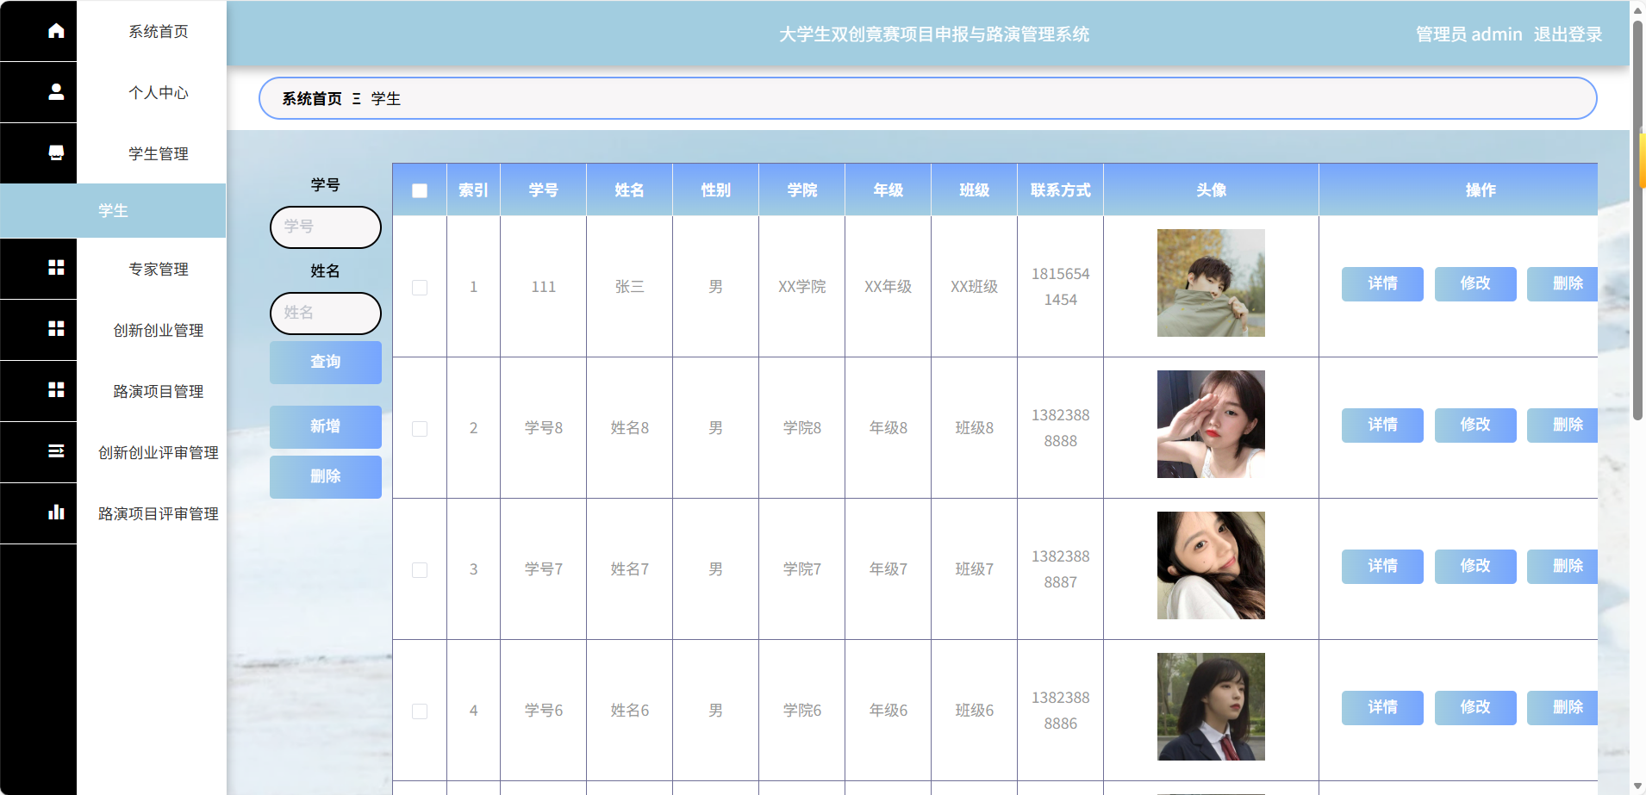Open 详情 for 姓名7
Screen dimensions: 1646x795
point(1382,566)
